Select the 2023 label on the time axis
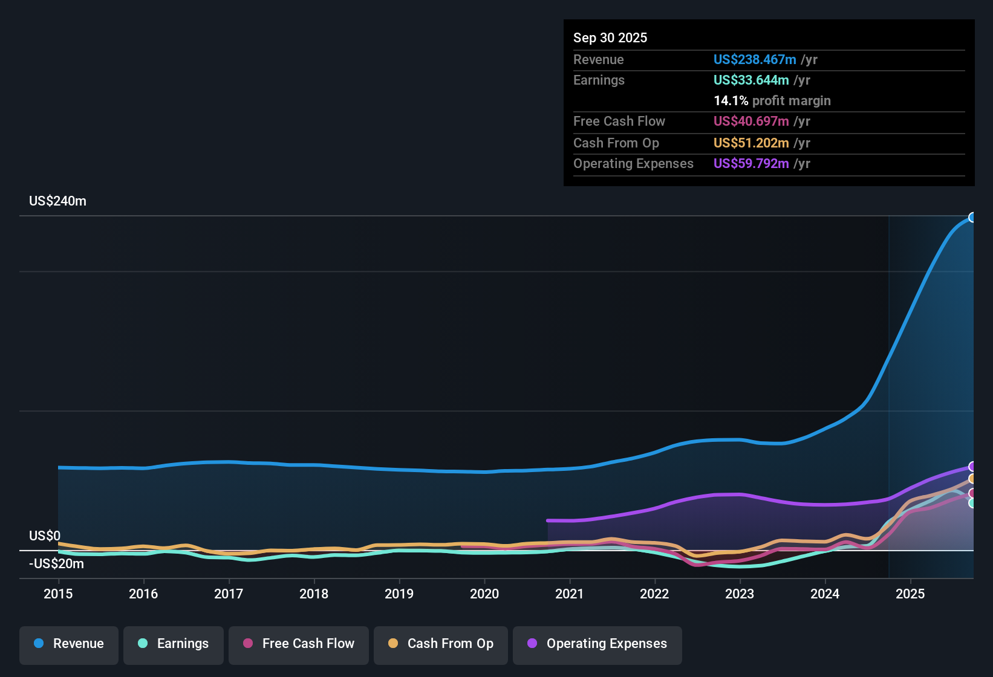993x677 pixels. point(740,594)
